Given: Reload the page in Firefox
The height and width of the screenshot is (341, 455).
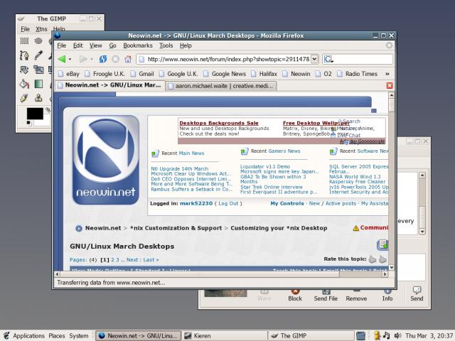Looking at the screenshot, I should [102, 59].
